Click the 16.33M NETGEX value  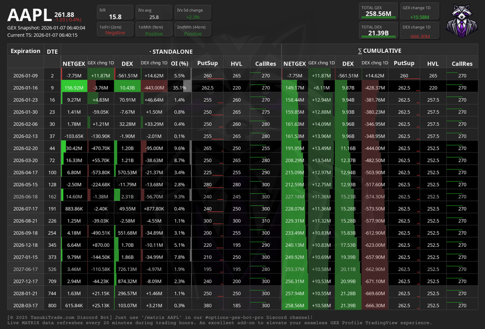point(74,160)
